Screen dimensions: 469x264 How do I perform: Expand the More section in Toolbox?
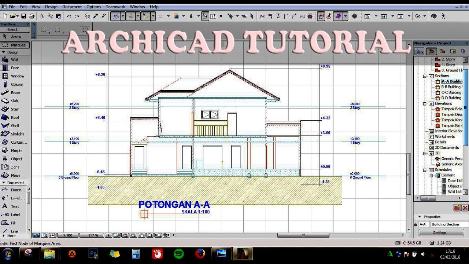(3, 236)
